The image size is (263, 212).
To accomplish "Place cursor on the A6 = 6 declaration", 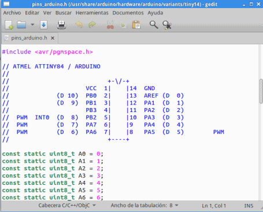I will pyautogui.click(x=53, y=198).
